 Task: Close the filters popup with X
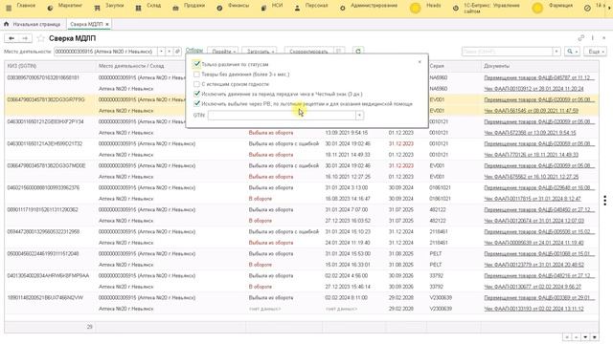pyautogui.click(x=420, y=62)
